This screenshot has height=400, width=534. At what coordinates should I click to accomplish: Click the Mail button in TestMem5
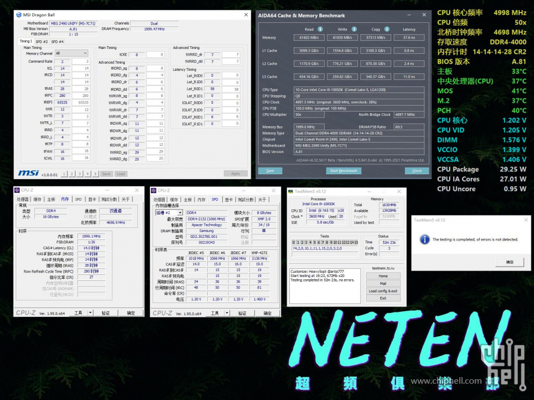383,284
